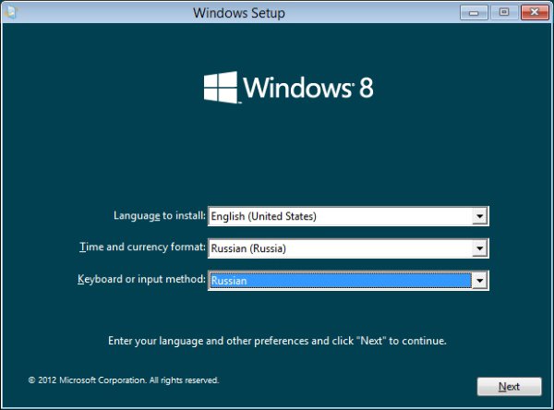
Task: Maximize the Windows Setup window
Action: (x=503, y=12)
